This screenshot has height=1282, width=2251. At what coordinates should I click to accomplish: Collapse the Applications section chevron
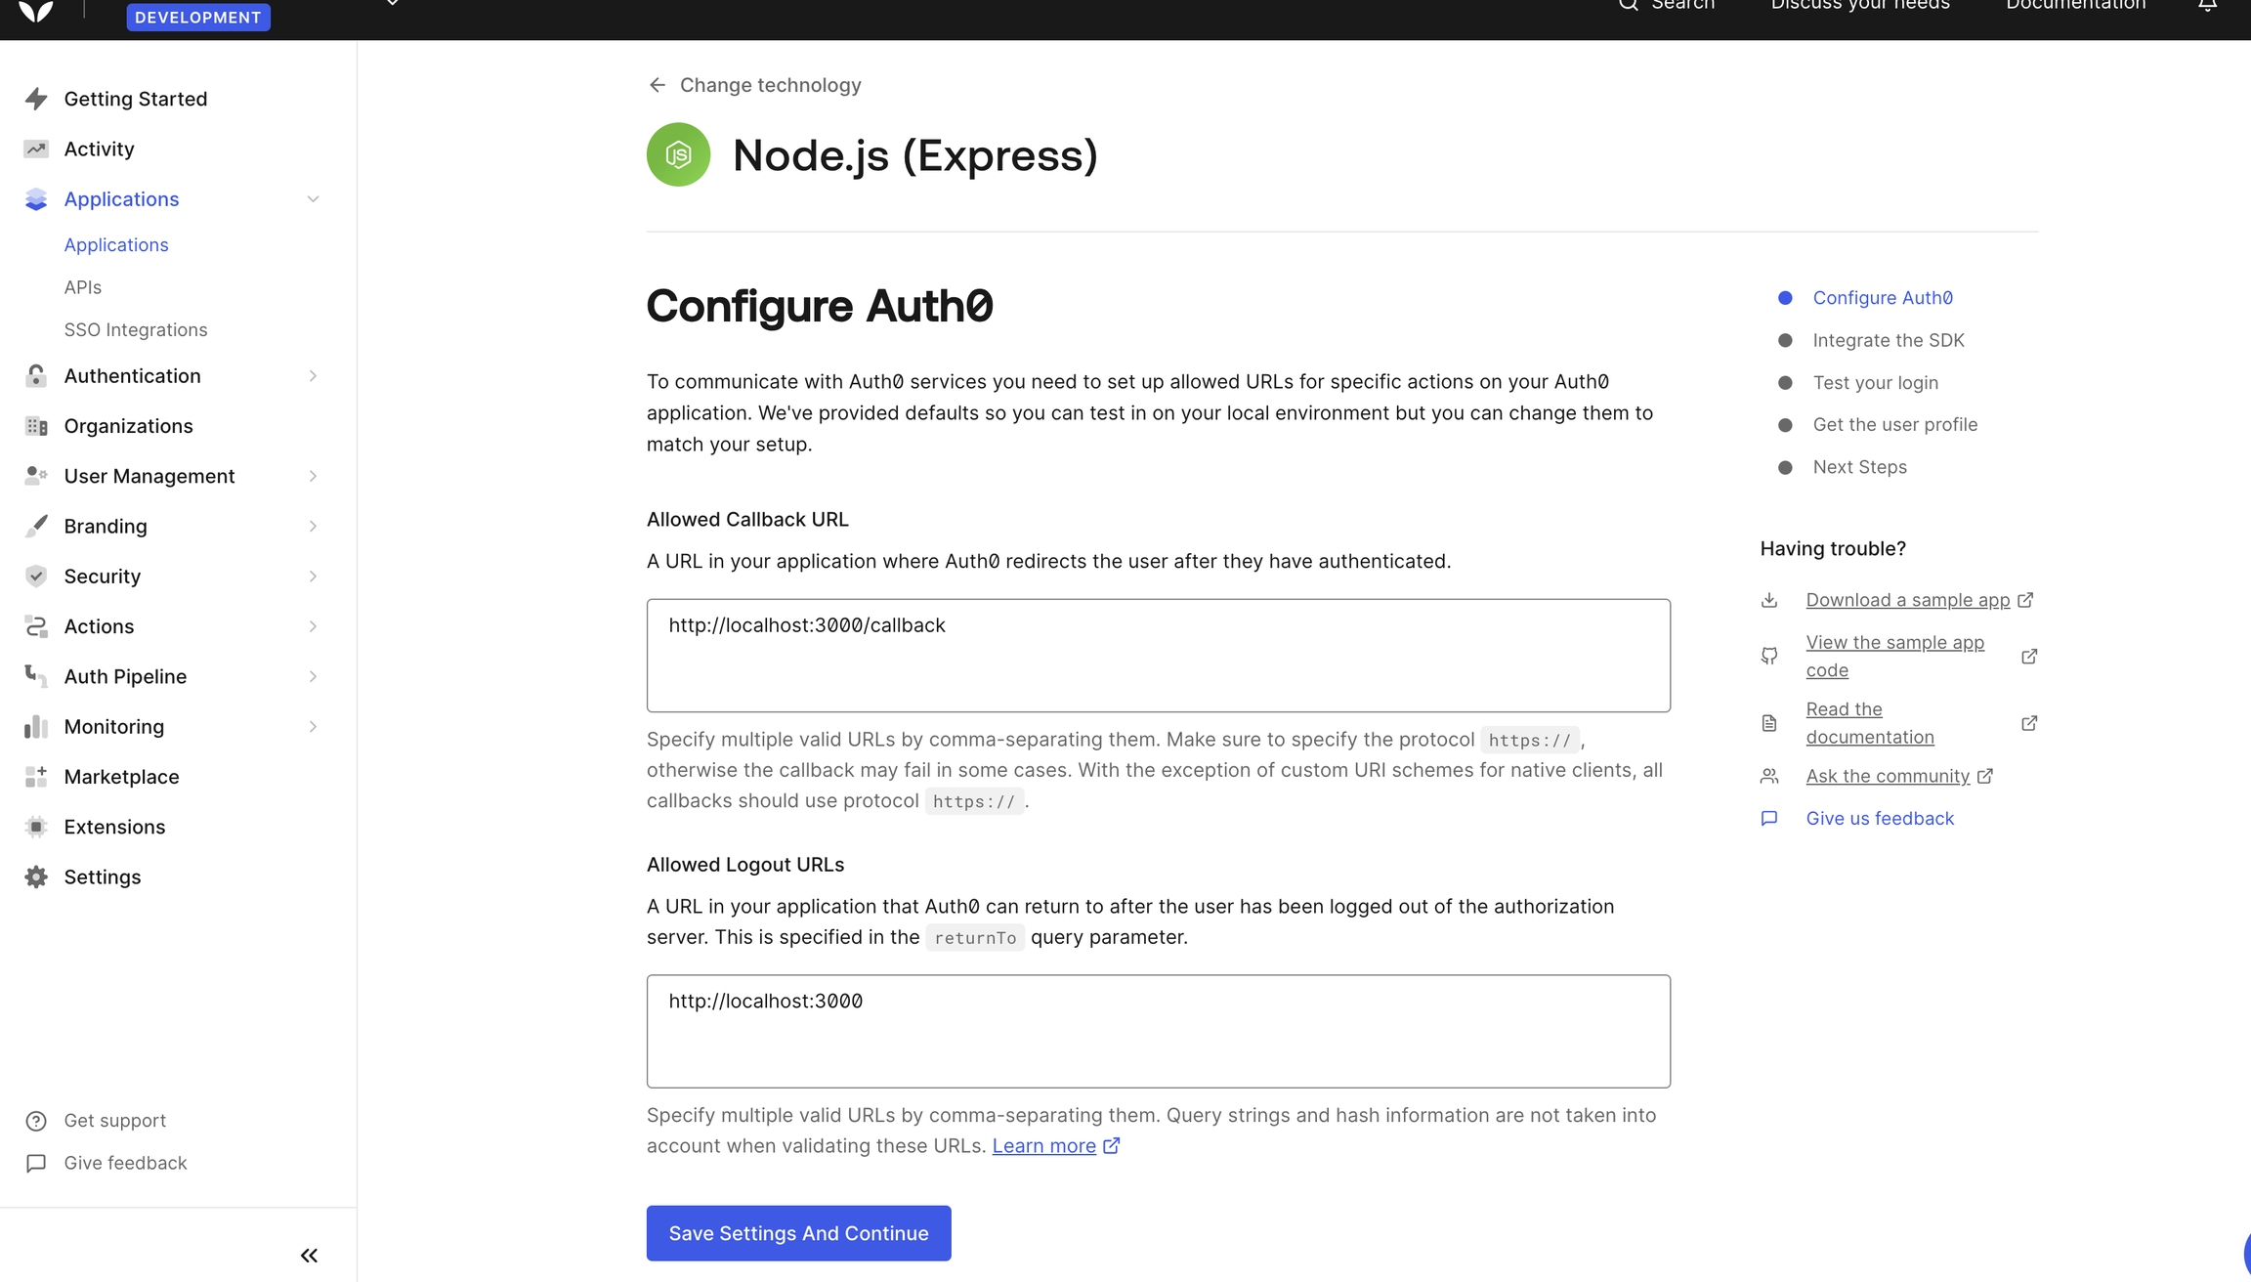313,199
